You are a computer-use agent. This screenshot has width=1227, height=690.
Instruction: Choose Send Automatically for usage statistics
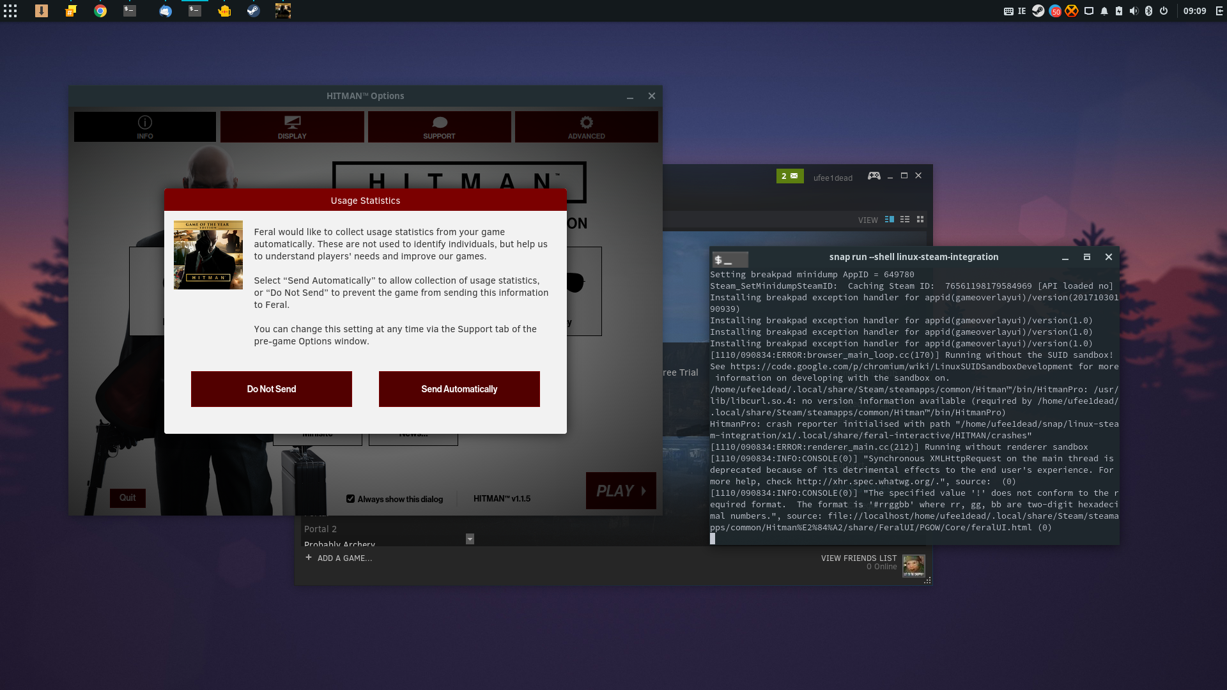coord(459,389)
